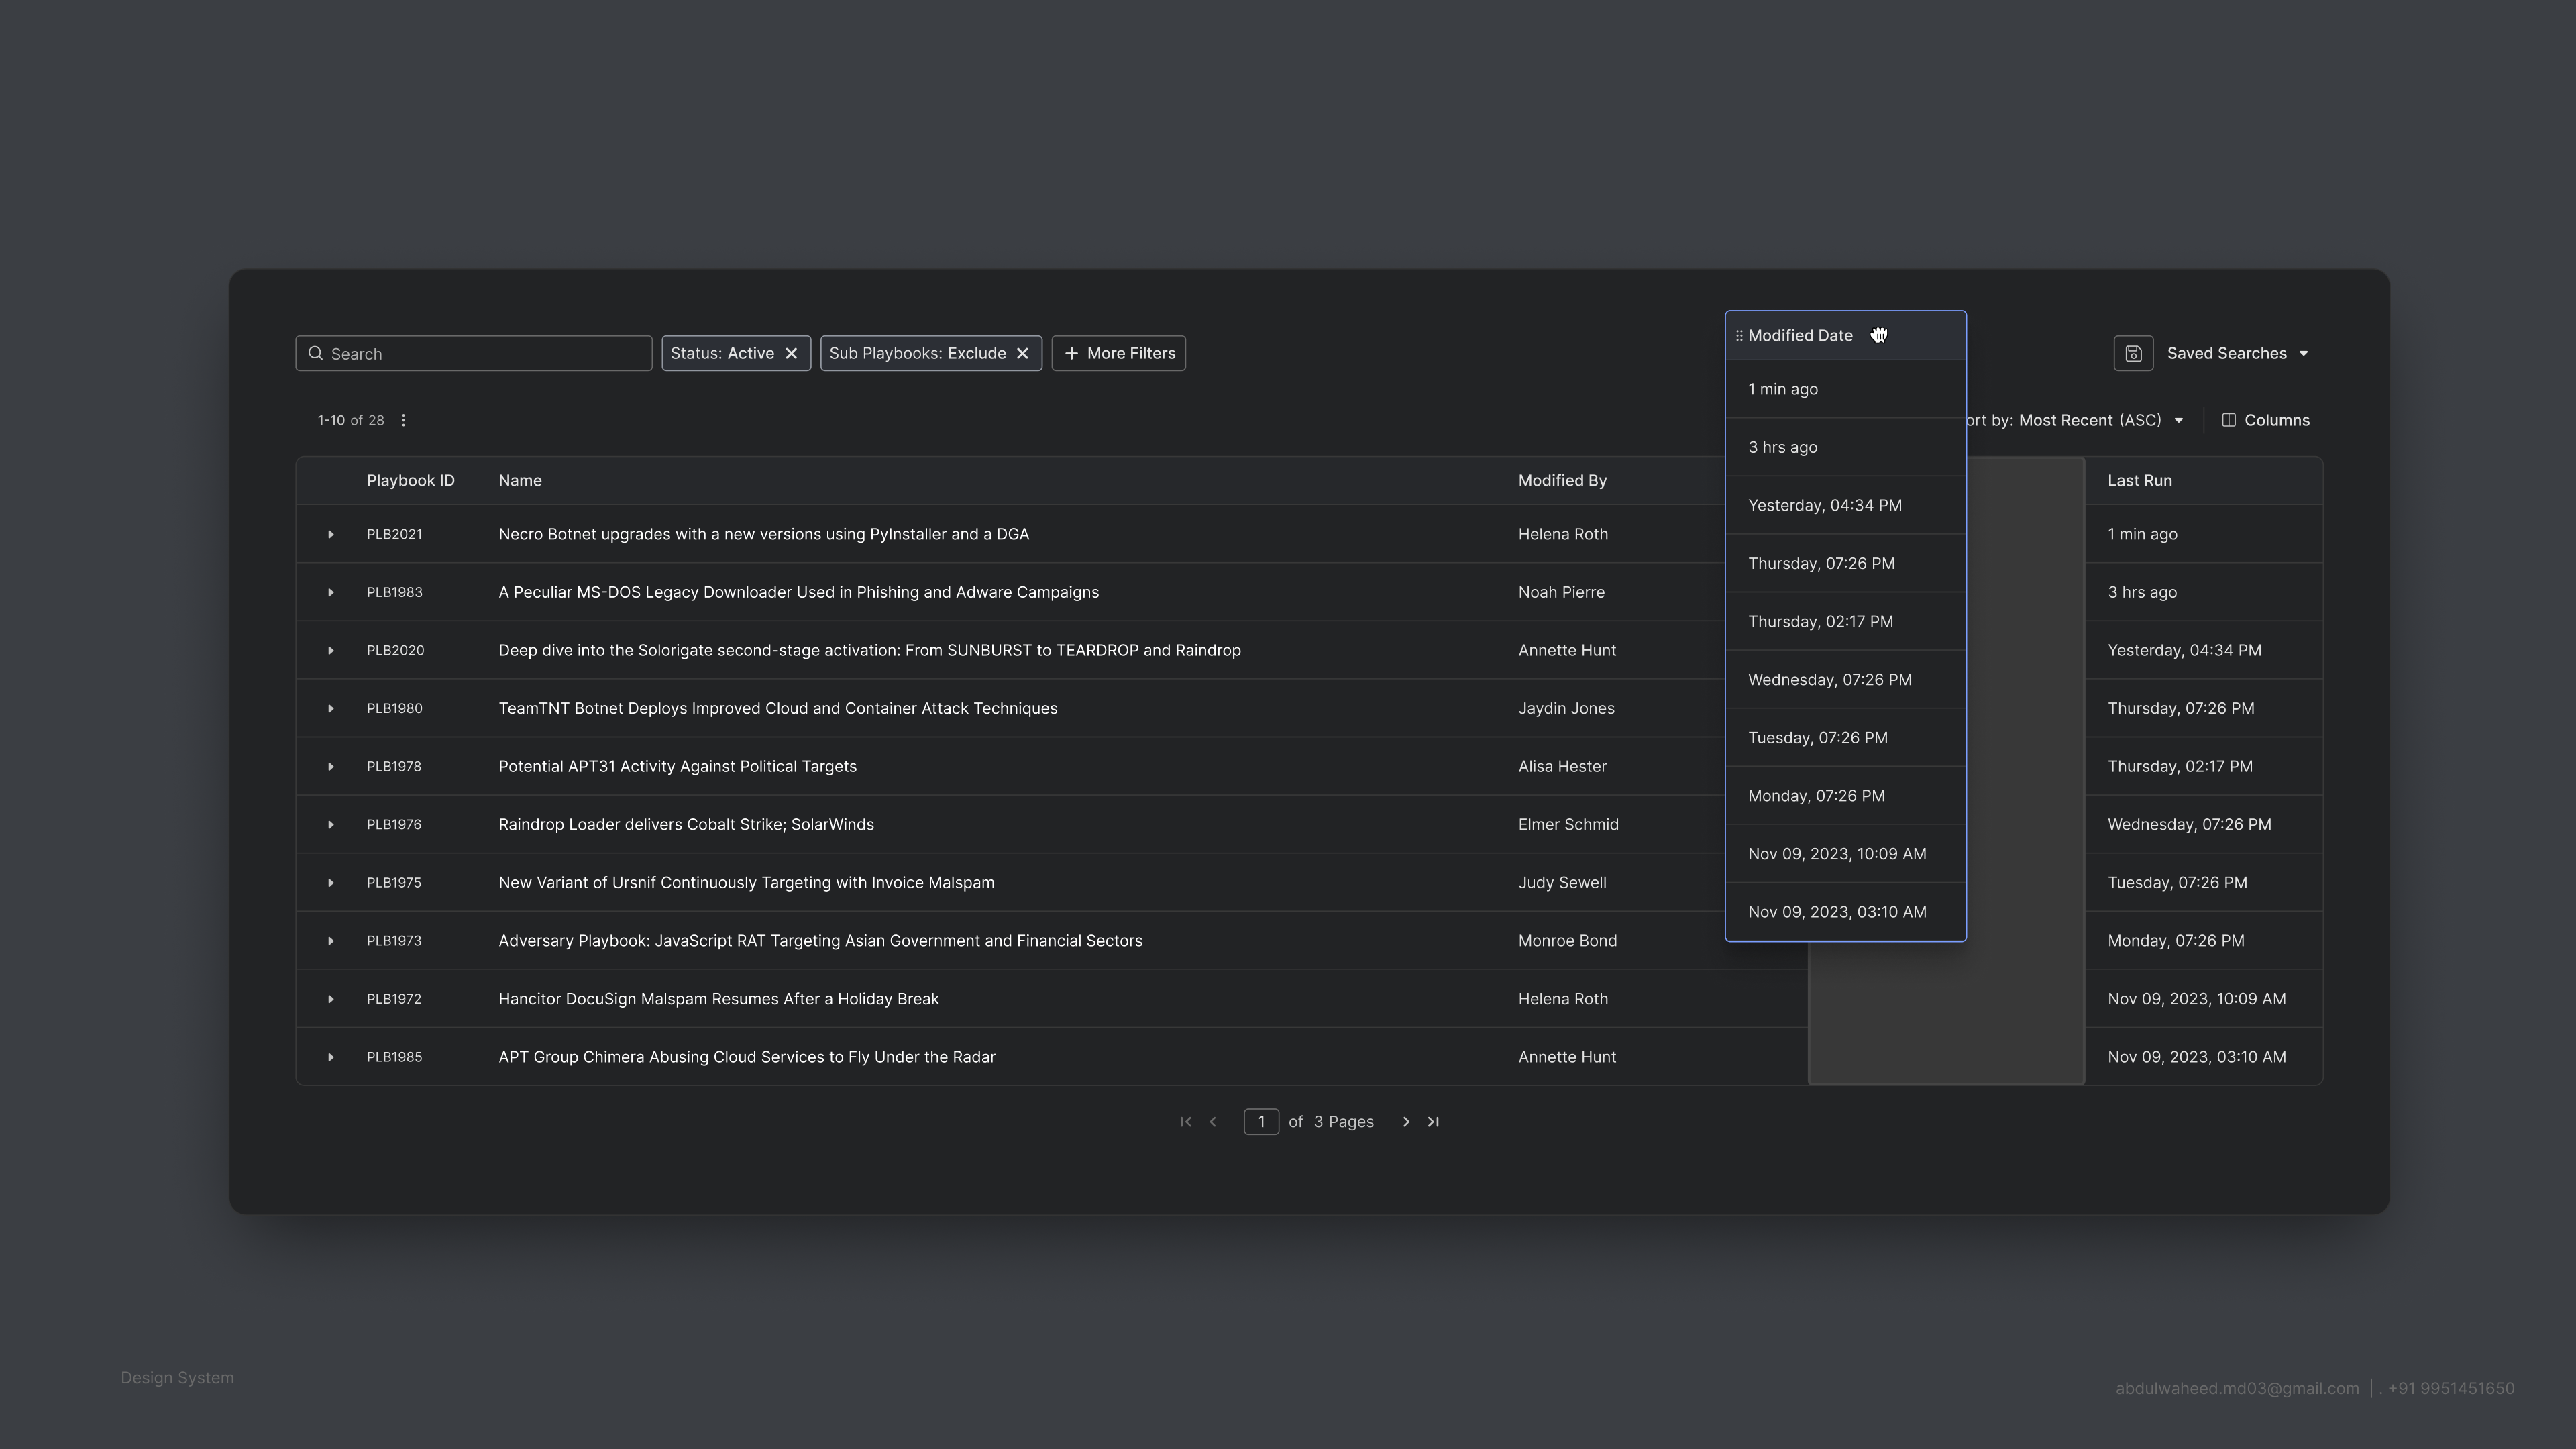
Task: Click the TeamTNT Botnet playbook name
Action: (777, 708)
